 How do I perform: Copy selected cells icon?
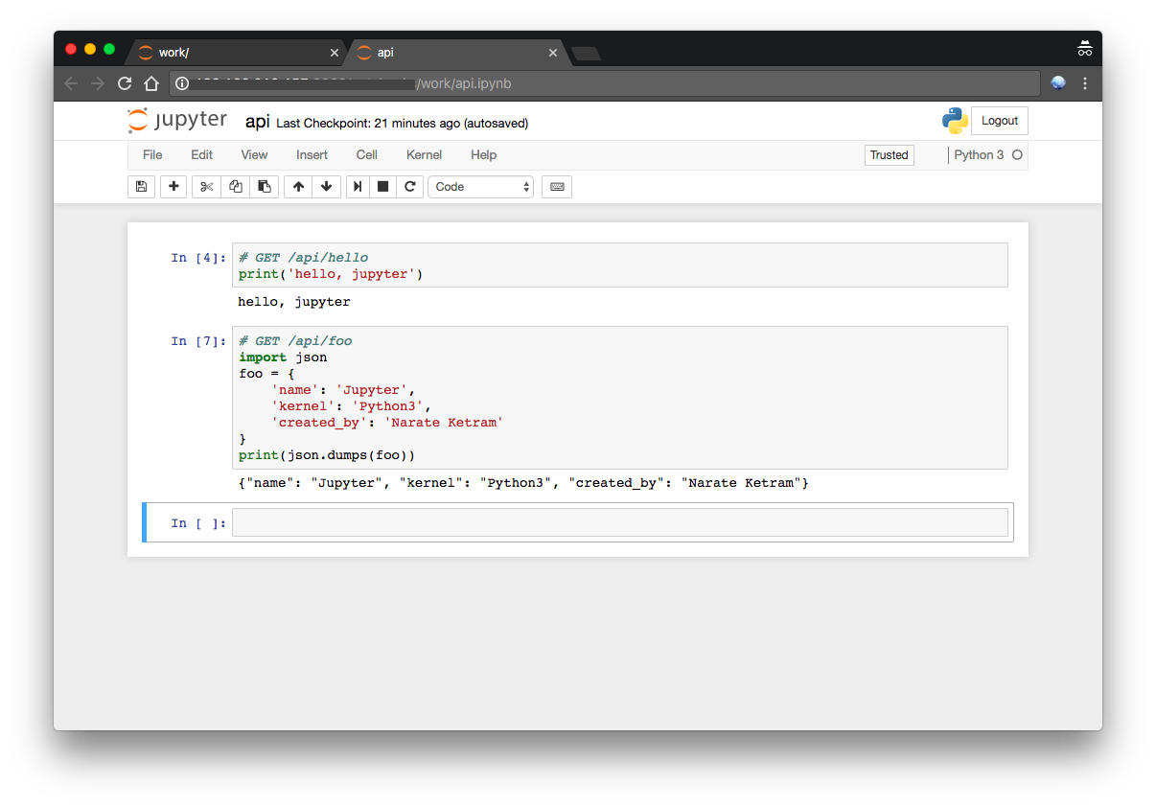click(235, 187)
